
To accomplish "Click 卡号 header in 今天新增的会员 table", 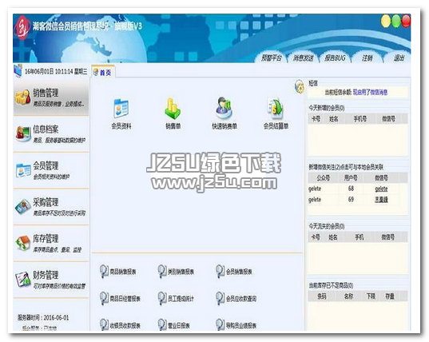I will click(316, 119).
